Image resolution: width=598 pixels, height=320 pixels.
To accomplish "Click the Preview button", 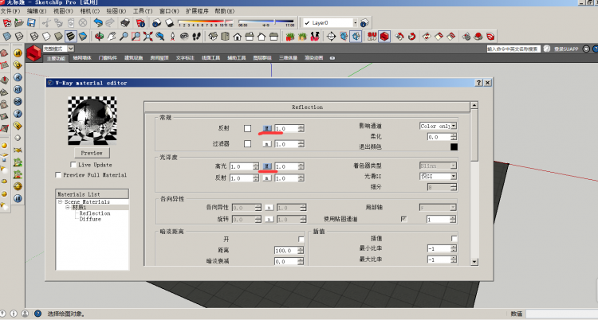I will tap(92, 153).
